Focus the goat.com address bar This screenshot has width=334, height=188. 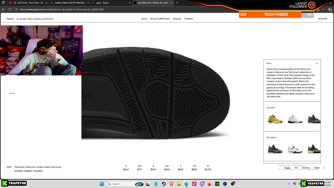click(125, 9)
